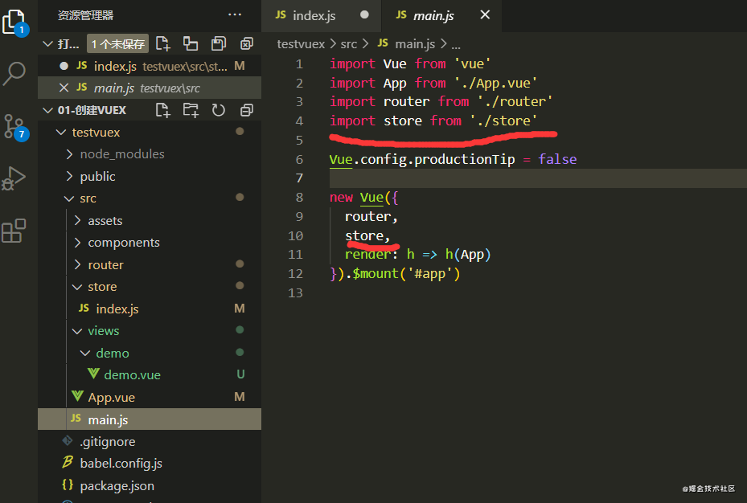Create new folder in 01-创建VUEX folder
This screenshot has height=503, width=747.
pyautogui.click(x=191, y=110)
